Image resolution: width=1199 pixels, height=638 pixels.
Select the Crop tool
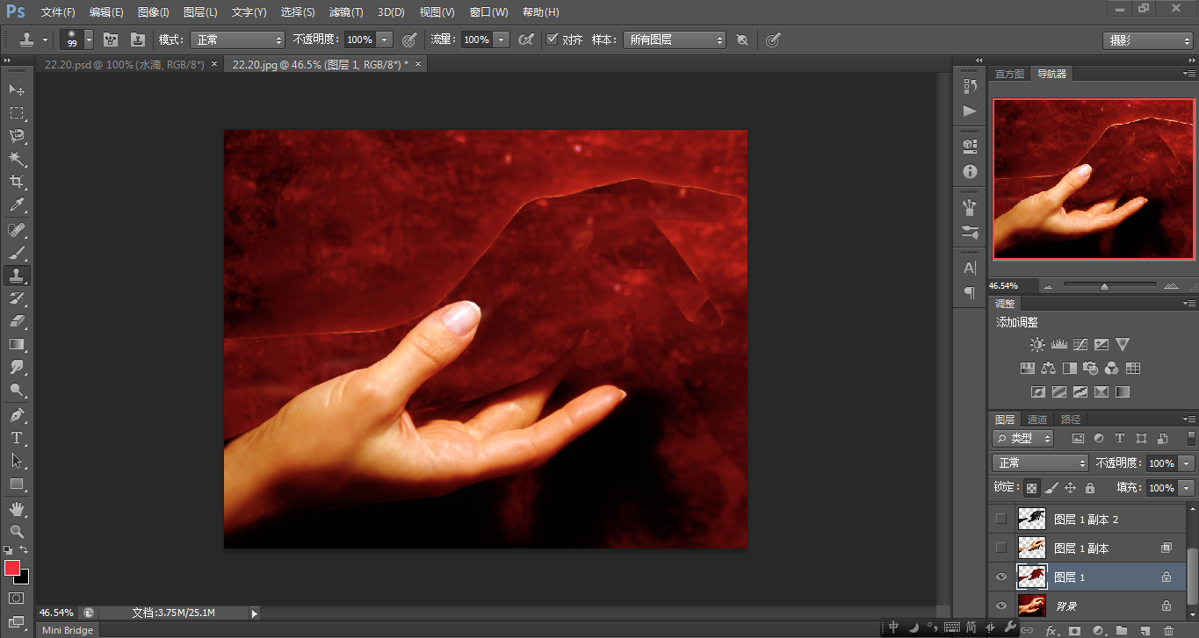click(17, 182)
